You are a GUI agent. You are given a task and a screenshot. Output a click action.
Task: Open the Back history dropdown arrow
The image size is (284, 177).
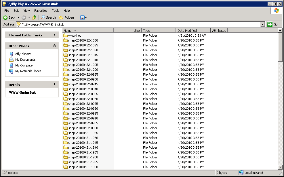click(x=19, y=17)
